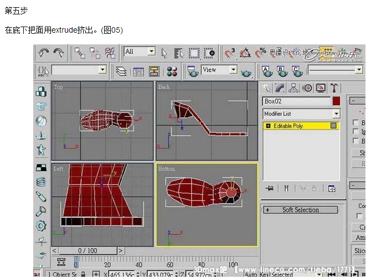Click the Undo arrow in the toolbar
The width and height of the screenshot is (371, 279).
(44, 53)
